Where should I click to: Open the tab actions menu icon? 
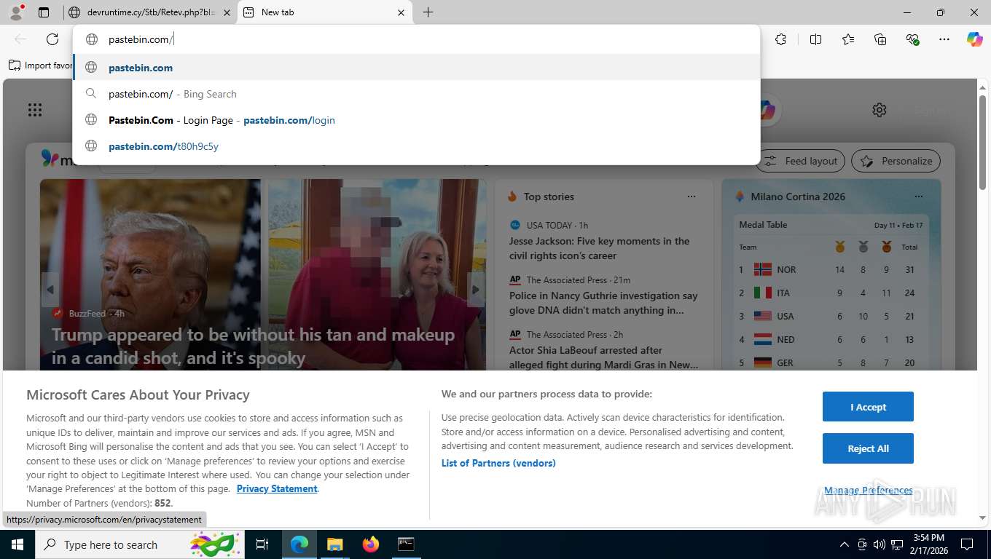pos(44,12)
